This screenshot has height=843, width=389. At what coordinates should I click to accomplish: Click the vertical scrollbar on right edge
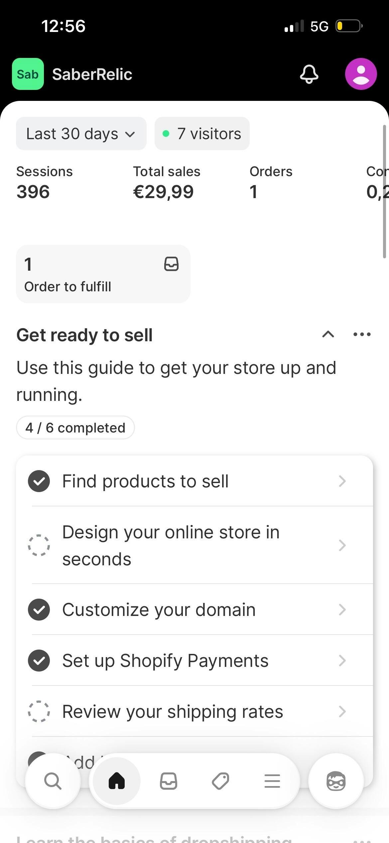385,191
